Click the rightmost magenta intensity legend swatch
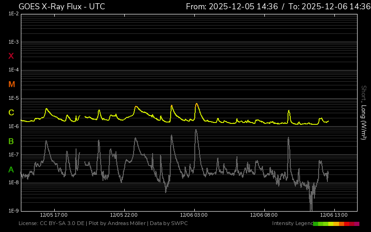Viewport: 371px width, 232px height. point(357,224)
